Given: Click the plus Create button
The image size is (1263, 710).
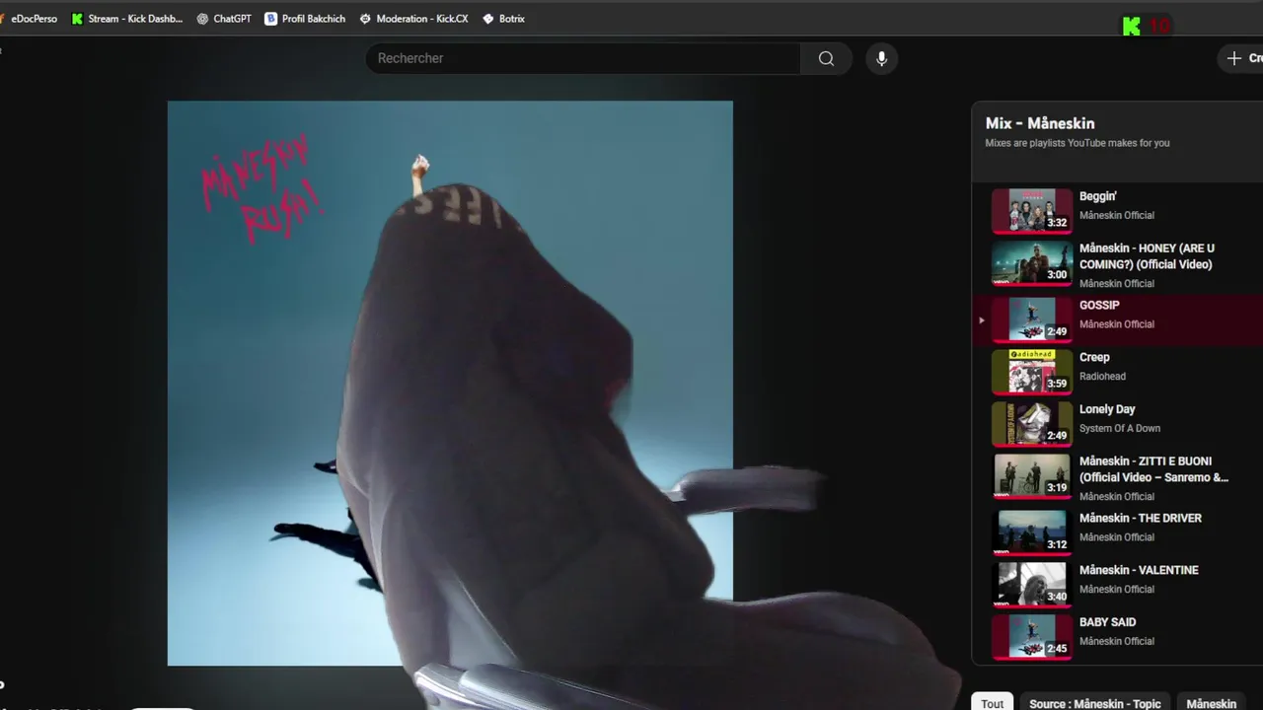Looking at the screenshot, I should (x=1240, y=58).
